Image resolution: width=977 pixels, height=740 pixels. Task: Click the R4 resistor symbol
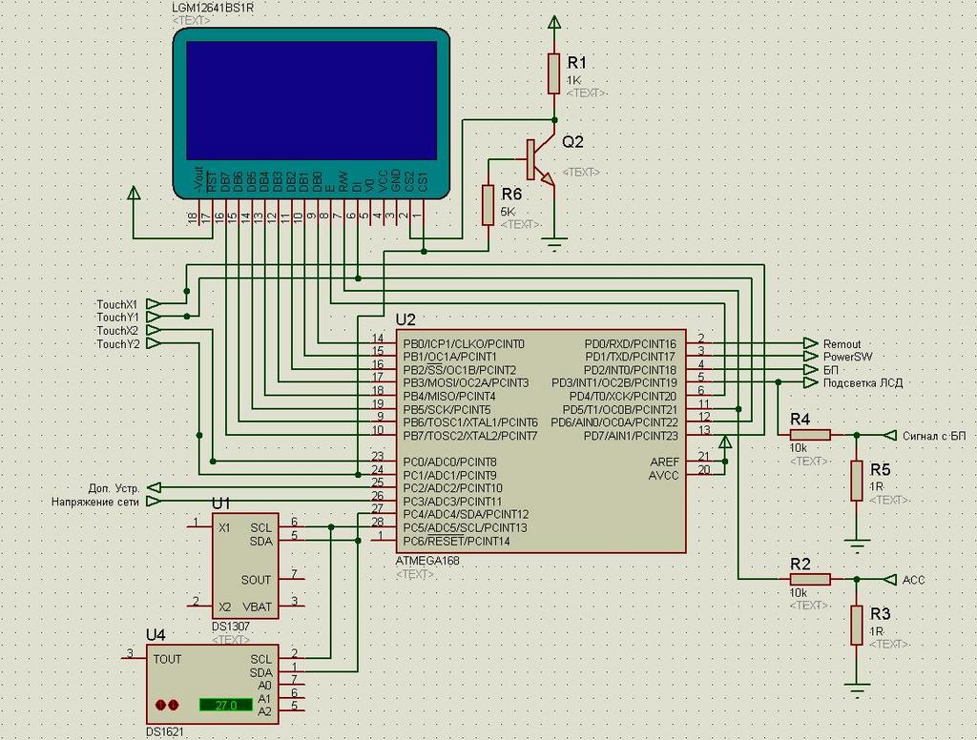(x=810, y=435)
